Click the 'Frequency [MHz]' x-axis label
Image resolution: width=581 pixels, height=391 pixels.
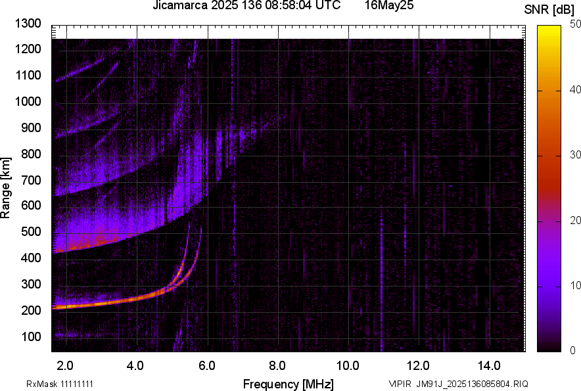289,384
